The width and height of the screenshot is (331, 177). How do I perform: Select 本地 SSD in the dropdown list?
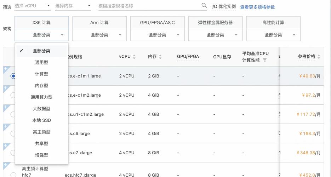[41, 120]
